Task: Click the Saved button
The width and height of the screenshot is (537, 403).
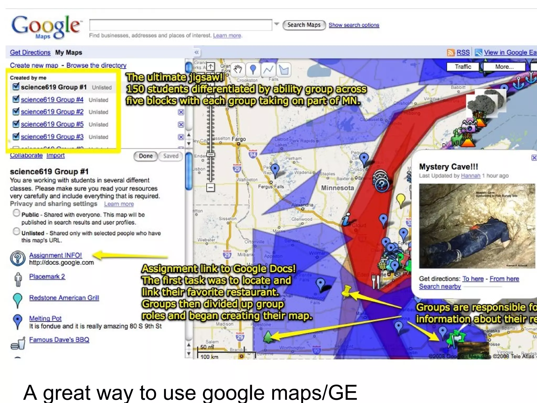Action: (170, 156)
